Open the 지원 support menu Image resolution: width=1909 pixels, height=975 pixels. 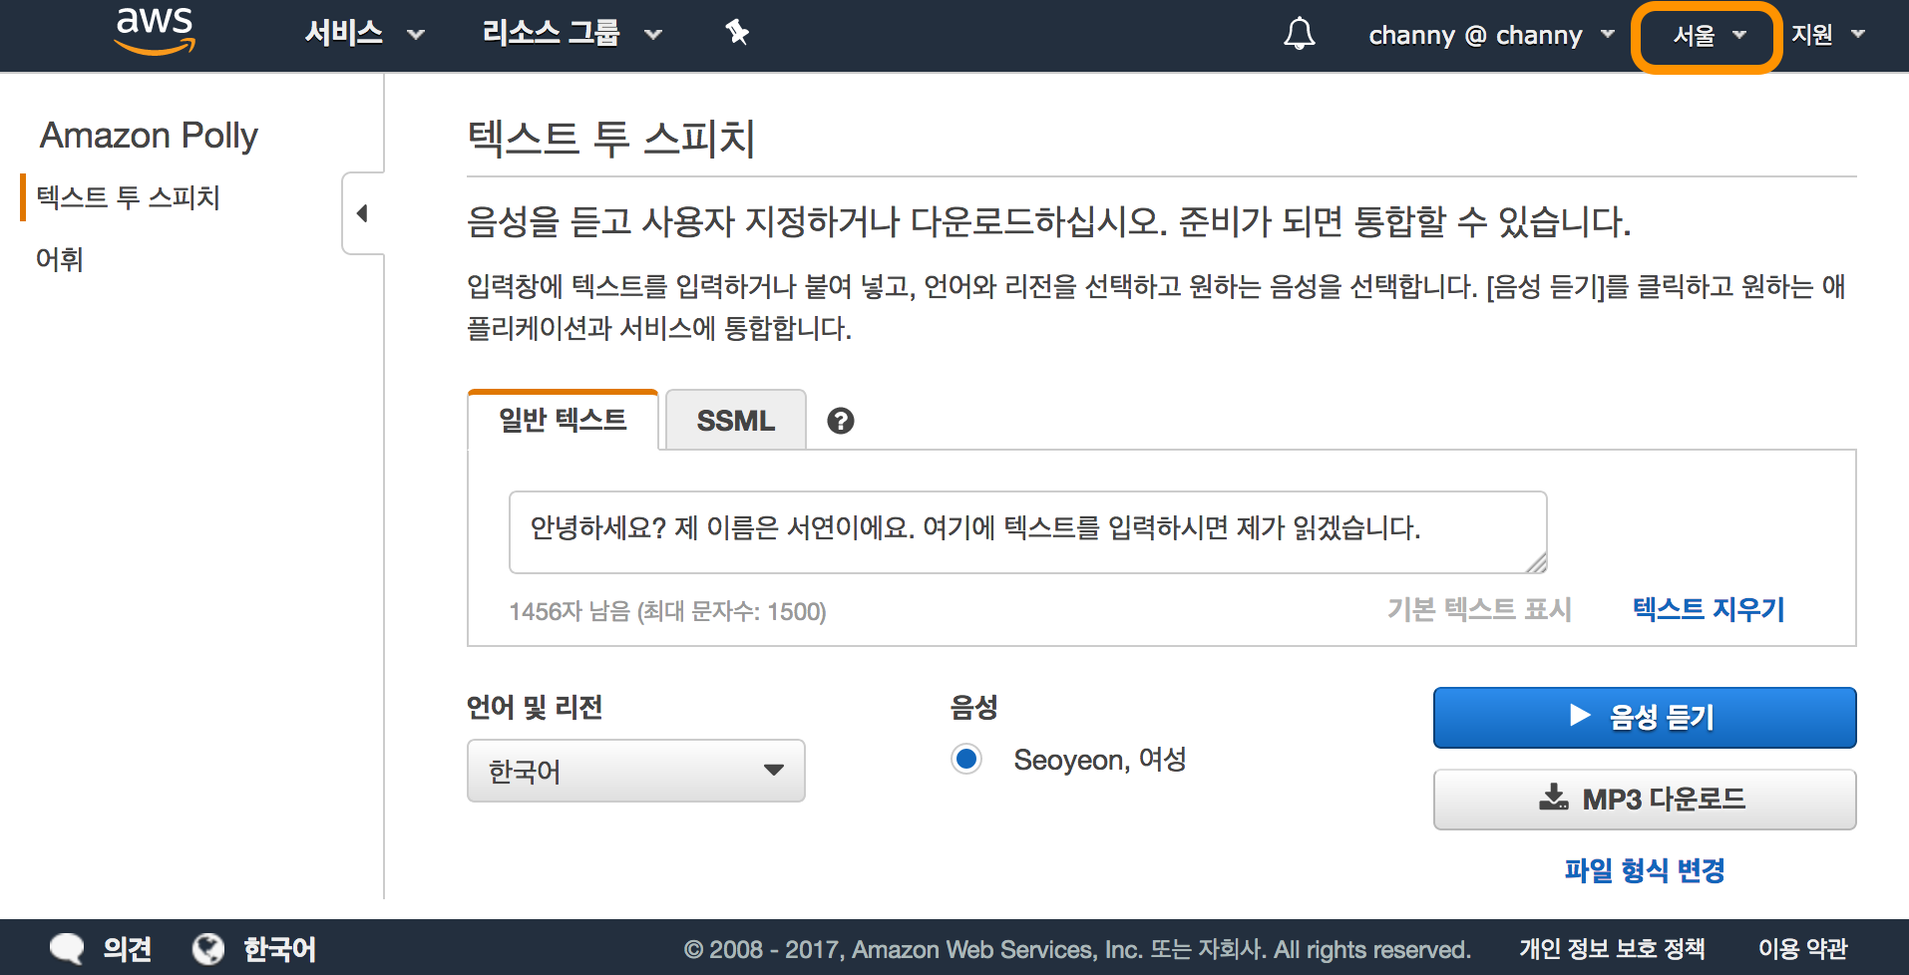[x=1827, y=34]
